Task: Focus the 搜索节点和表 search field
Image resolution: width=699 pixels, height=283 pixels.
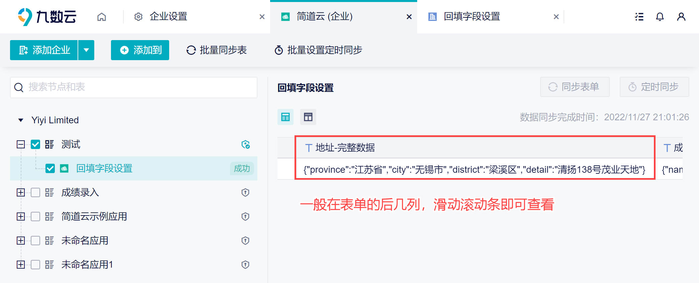Action: (134, 88)
